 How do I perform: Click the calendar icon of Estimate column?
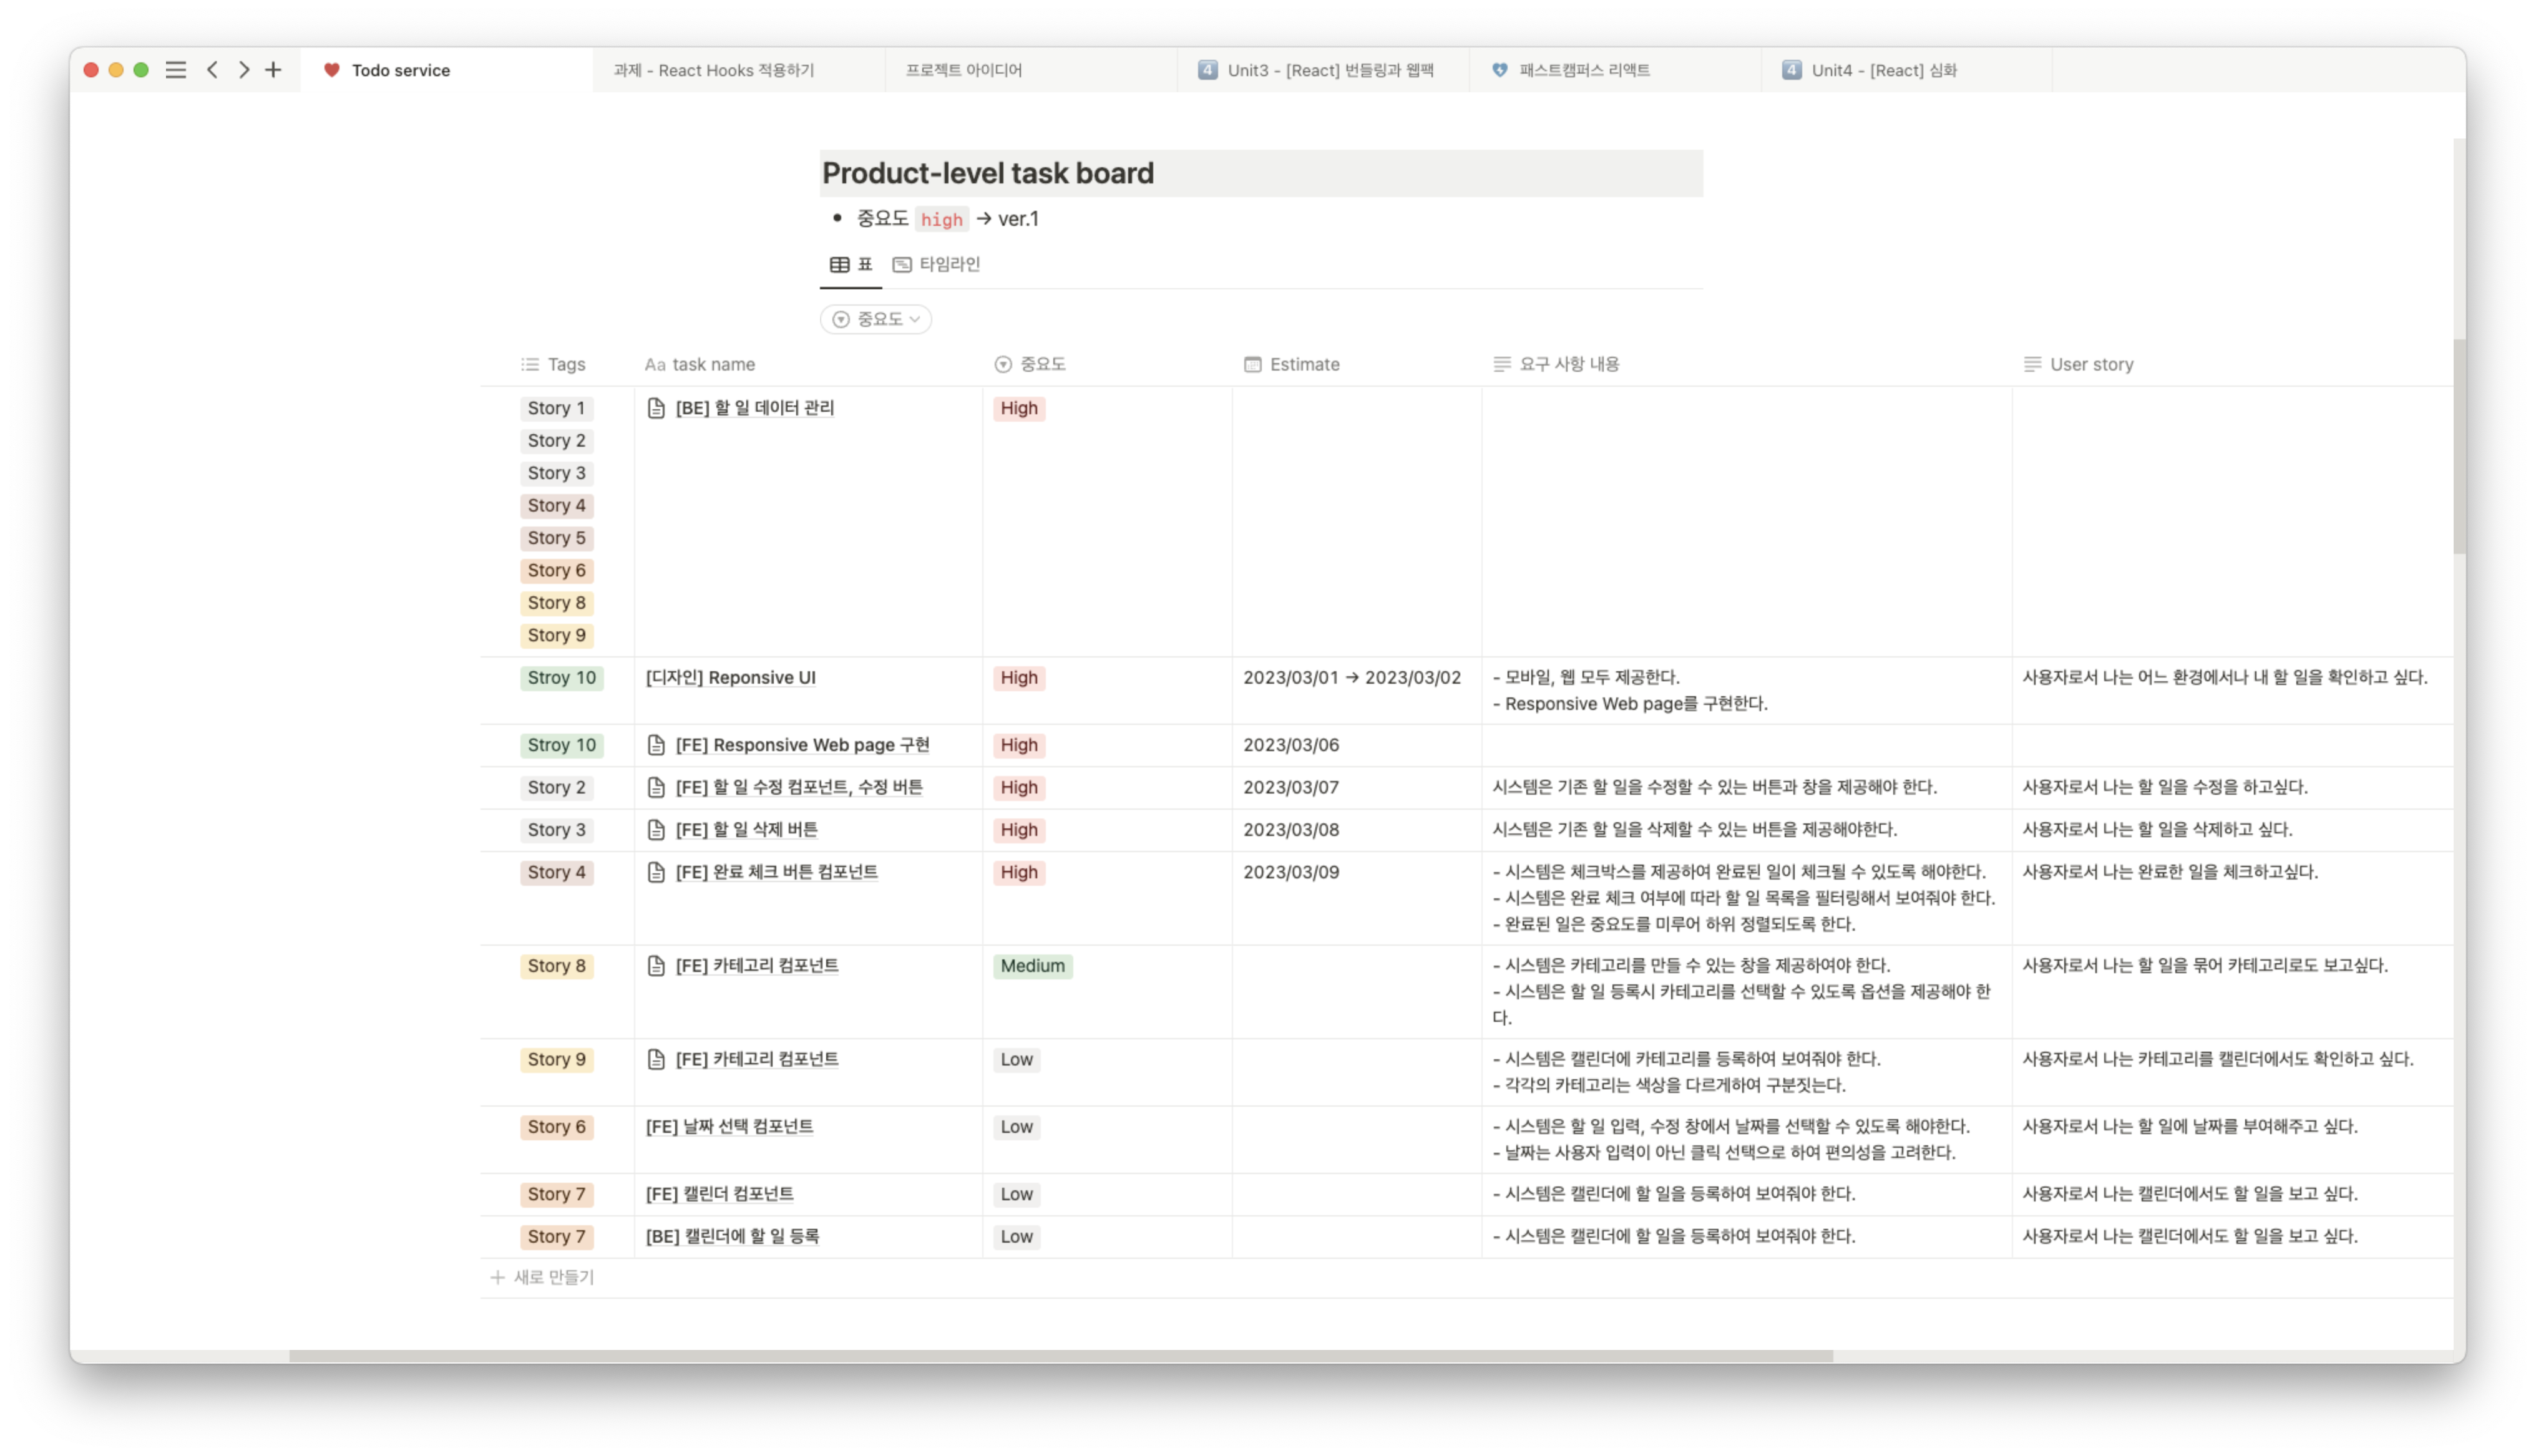pyautogui.click(x=1253, y=364)
